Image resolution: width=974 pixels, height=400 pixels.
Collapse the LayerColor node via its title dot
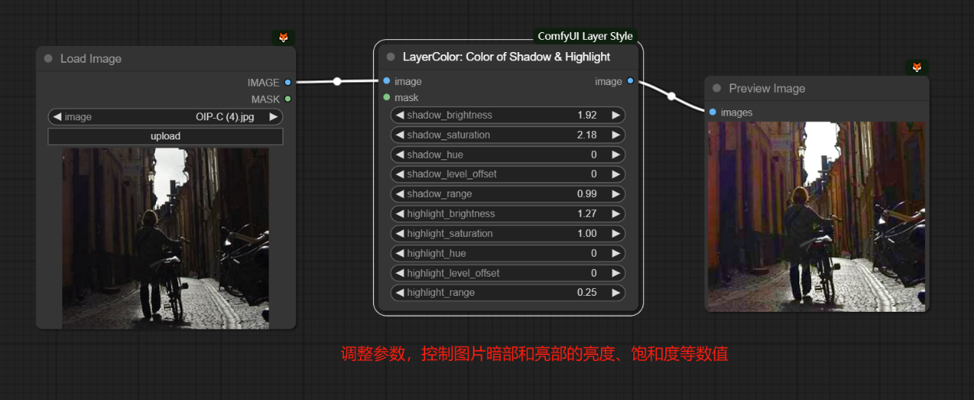point(391,57)
